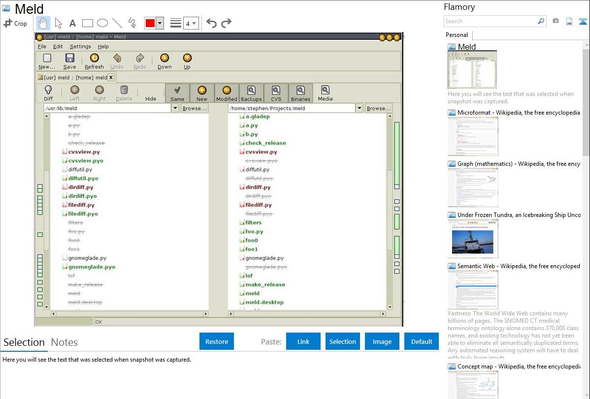The height and width of the screenshot is (399, 590).
Task: Switch to the Notes tab
Action: (x=65, y=342)
